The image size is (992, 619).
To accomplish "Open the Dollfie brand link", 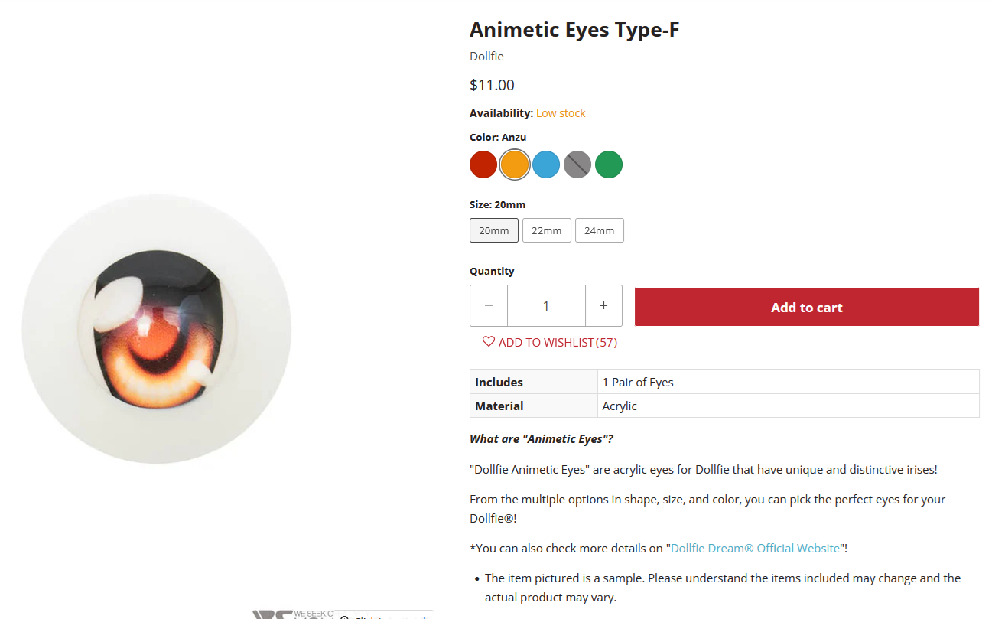I will (486, 57).
